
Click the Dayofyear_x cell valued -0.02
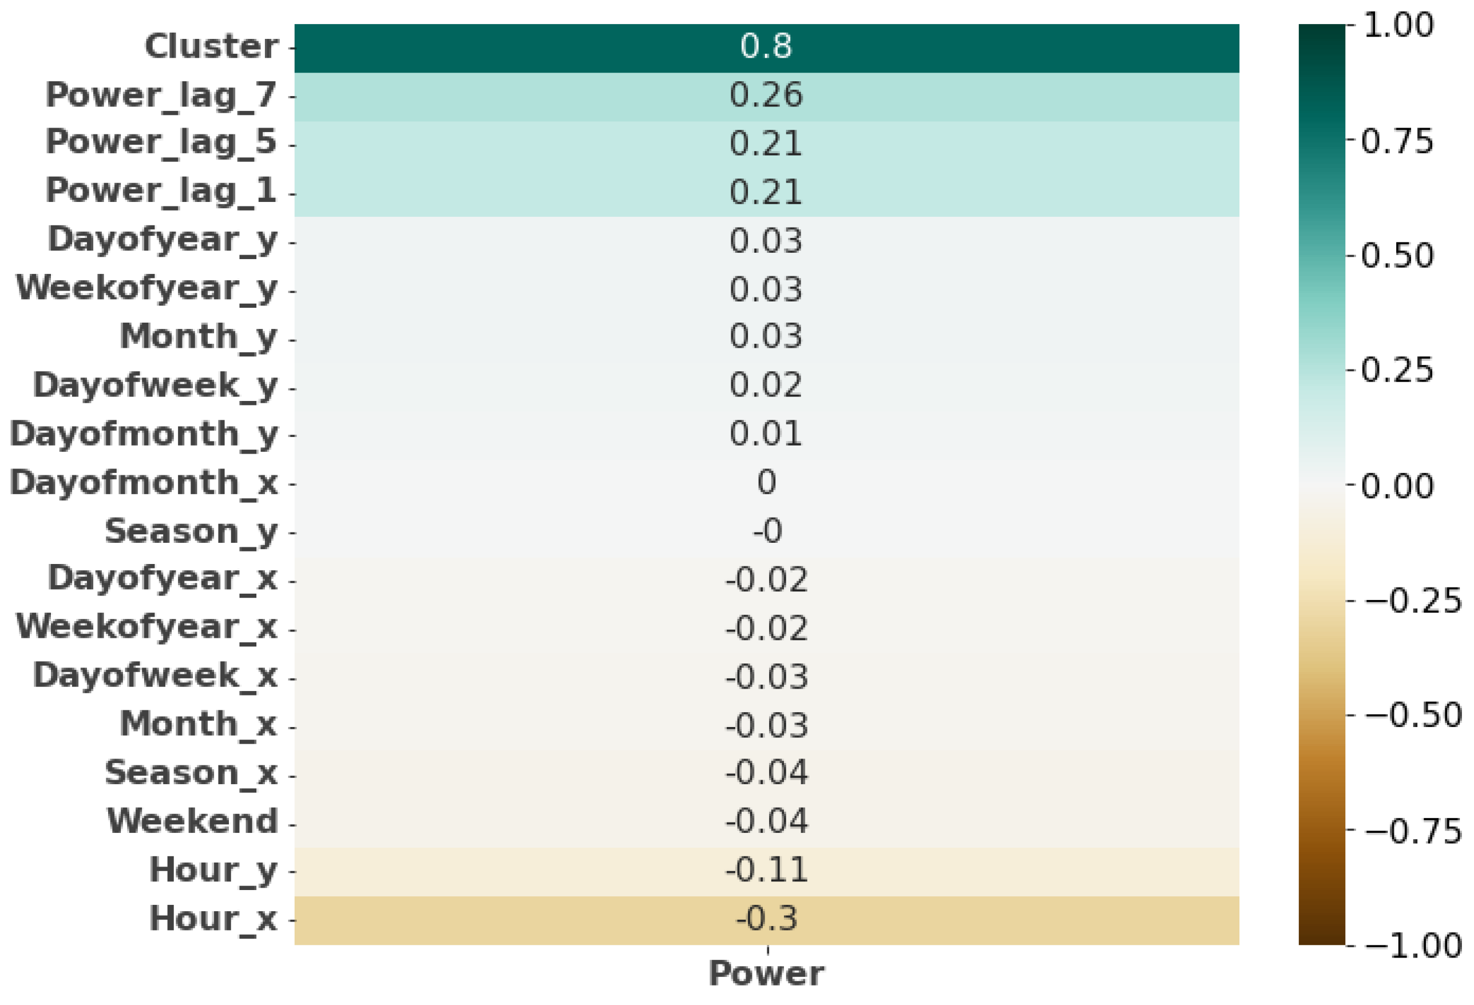click(x=766, y=580)
